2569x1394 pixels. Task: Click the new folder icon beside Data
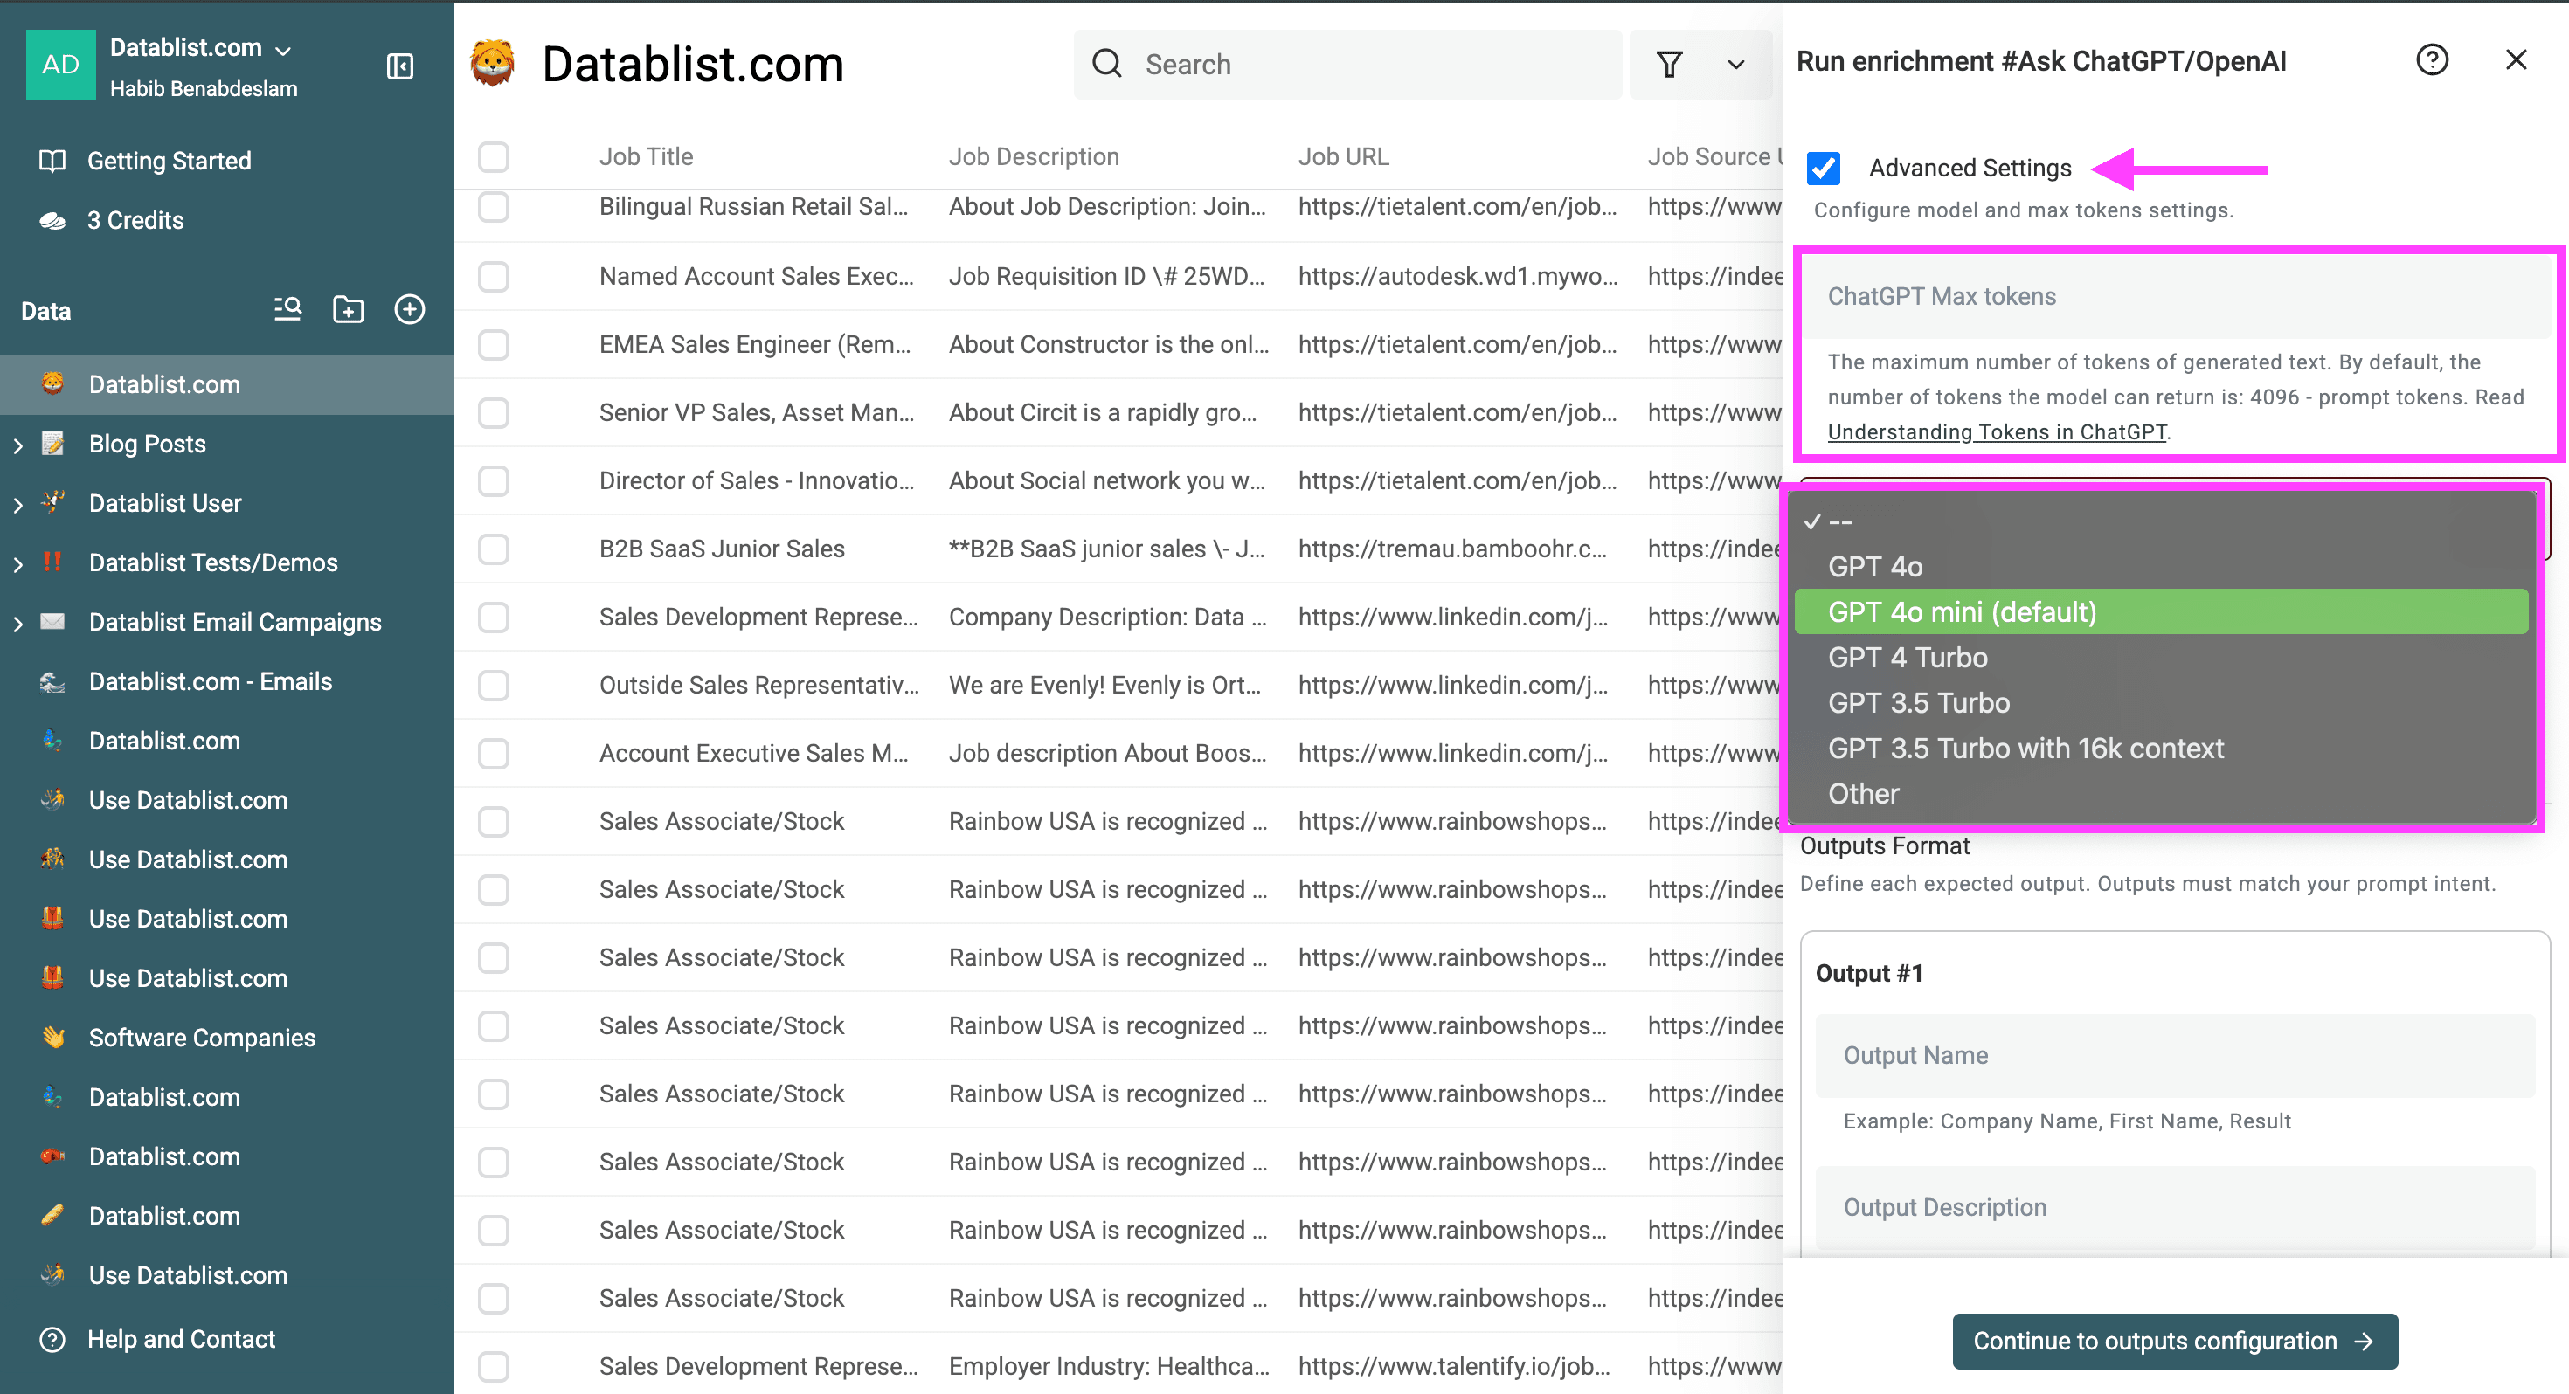[348, 310]
